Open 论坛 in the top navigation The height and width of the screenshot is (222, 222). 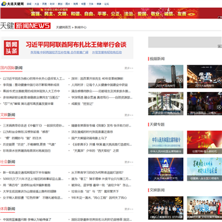tap(107, 4)
